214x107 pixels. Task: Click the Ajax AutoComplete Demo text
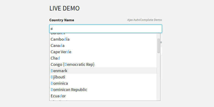[x=144, y=20]
